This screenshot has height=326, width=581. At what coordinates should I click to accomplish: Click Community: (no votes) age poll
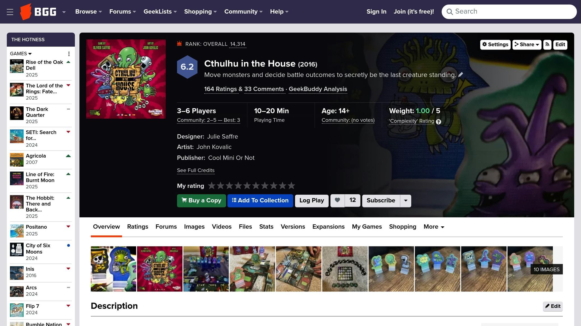(348, 120)
